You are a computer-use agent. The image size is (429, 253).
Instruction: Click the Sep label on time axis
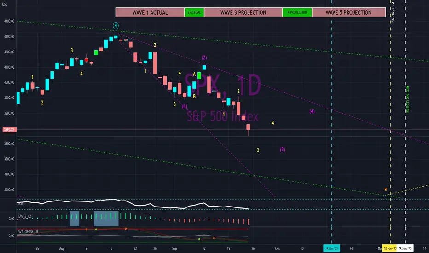coord(174,248)
